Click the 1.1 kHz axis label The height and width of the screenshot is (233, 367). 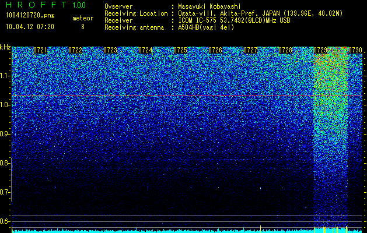(6, 76)
